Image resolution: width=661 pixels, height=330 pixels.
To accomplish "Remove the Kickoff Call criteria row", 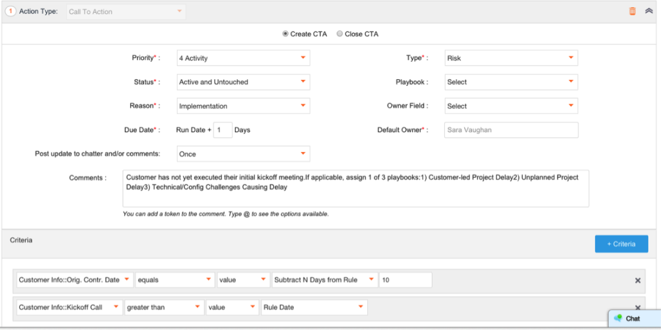I will pyautogui.click(x=638, y=308).
